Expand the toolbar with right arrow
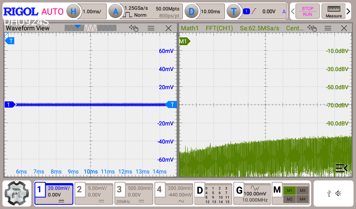Image resolution: width=356 pixels, height=209 pixels. pos(348,11)
